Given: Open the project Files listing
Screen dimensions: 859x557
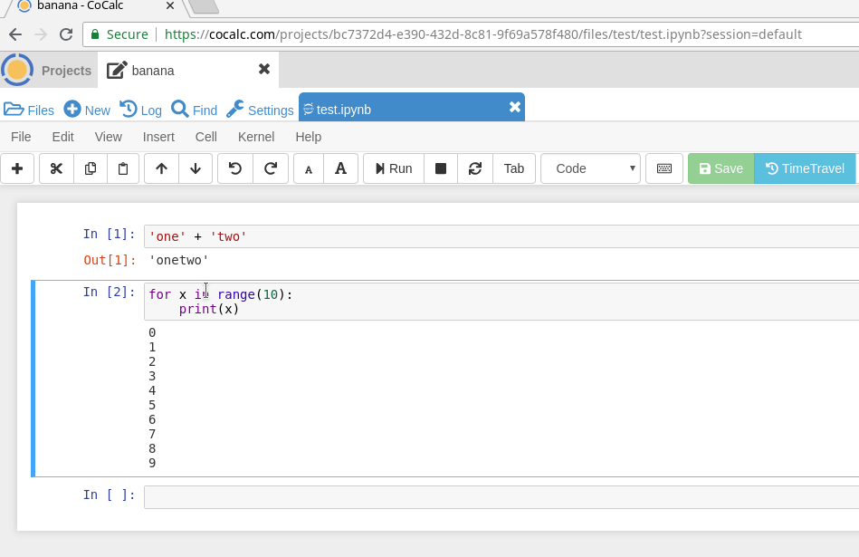Looking at the screenshot, I should (29, 110).
